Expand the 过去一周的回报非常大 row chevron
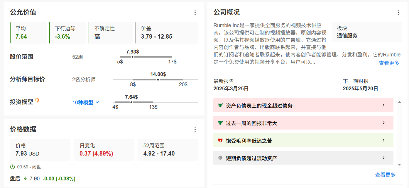409x188 pixels. pos(383,123)
